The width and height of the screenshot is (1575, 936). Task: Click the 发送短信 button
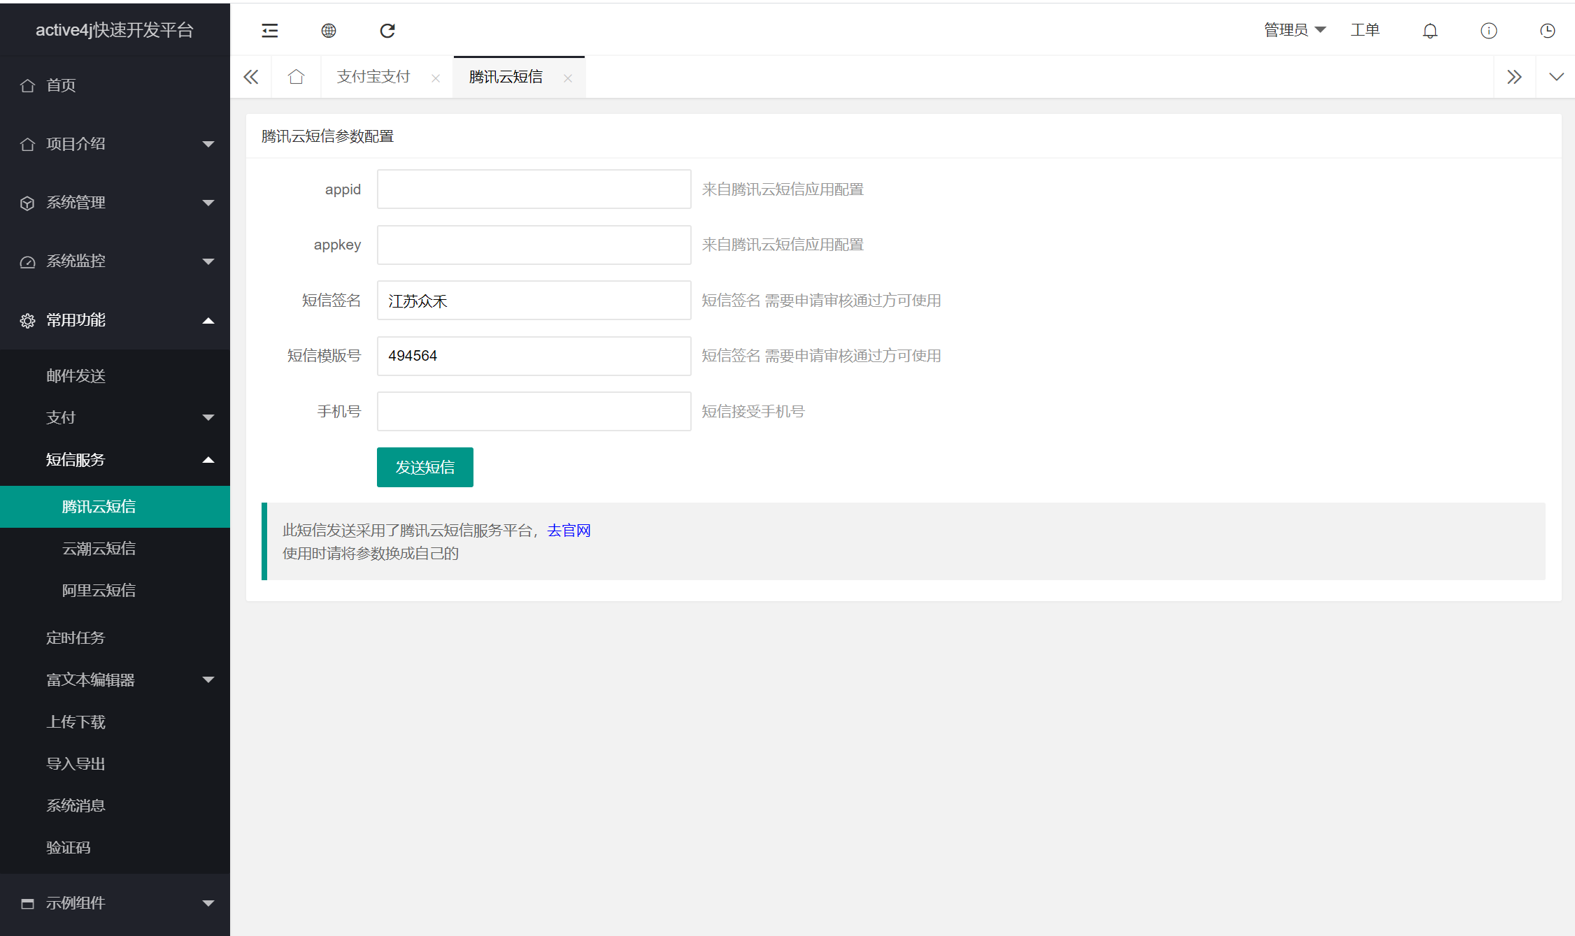coord(425,467)
